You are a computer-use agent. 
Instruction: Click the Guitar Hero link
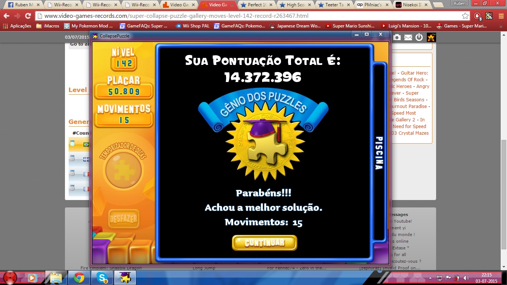click(x=414, y=73)
